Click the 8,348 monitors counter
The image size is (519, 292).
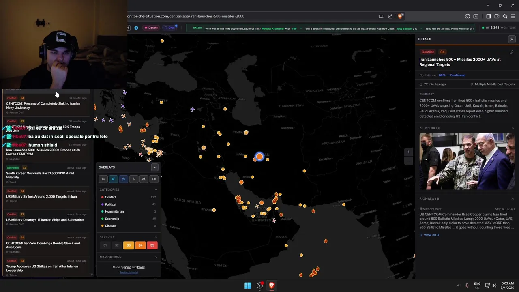[x=498, y=28]
